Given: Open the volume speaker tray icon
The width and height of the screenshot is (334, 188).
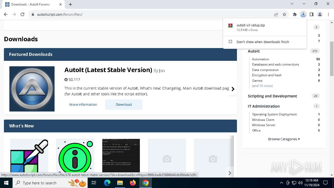Looking at the screenshot, I should tap(300, 183).
